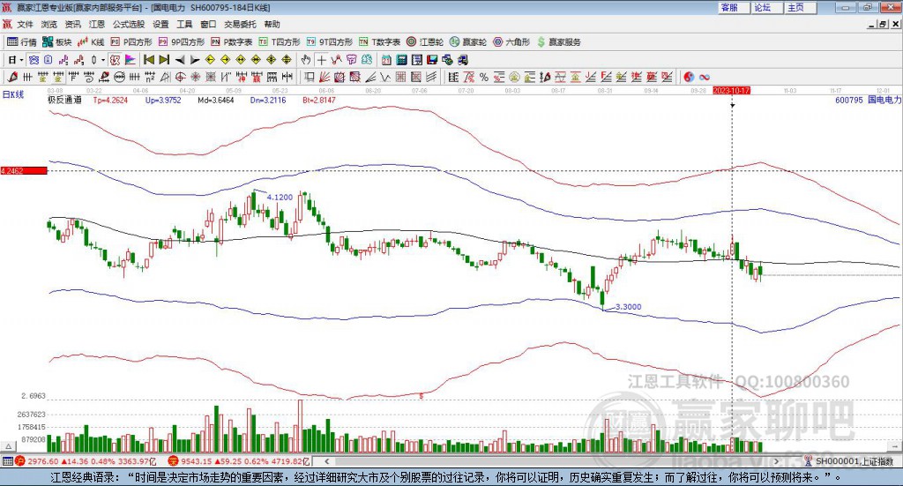Viewport: 903px width, 486px height.
Task: Open the 六角形 hexagon tool
Action: click(x=511, y=42)
